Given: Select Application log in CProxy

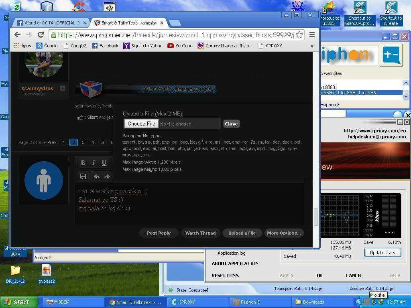Looking at the screenshot, I should 232,253.
